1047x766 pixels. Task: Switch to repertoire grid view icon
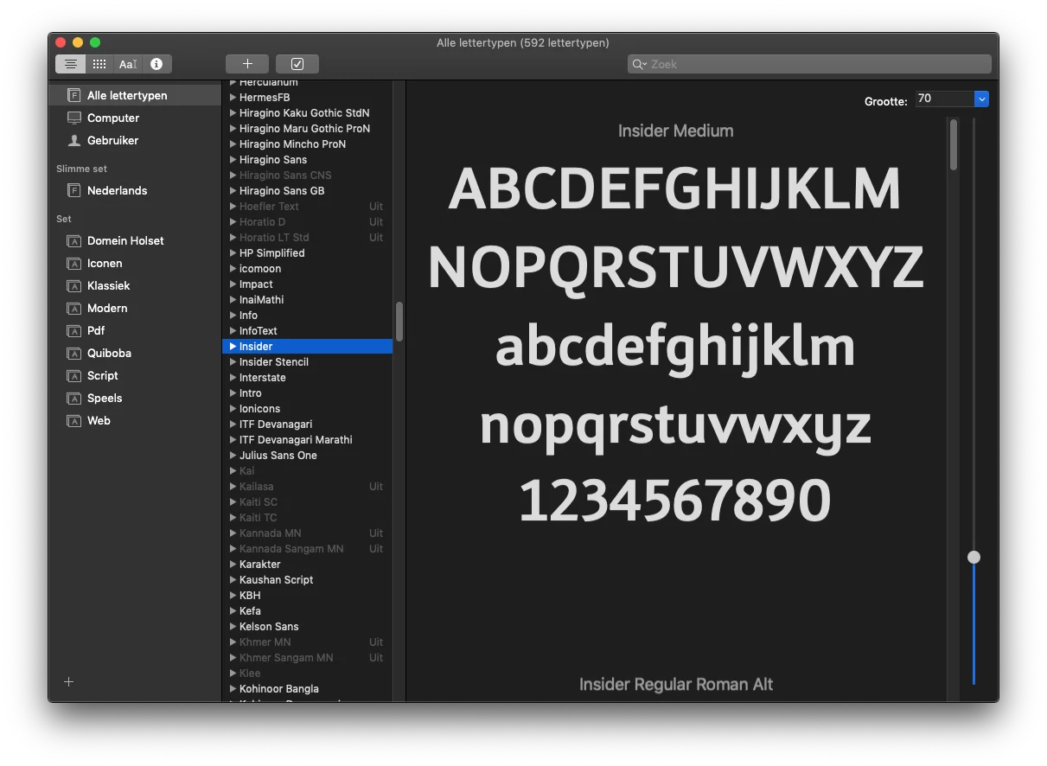click(99, 64)
